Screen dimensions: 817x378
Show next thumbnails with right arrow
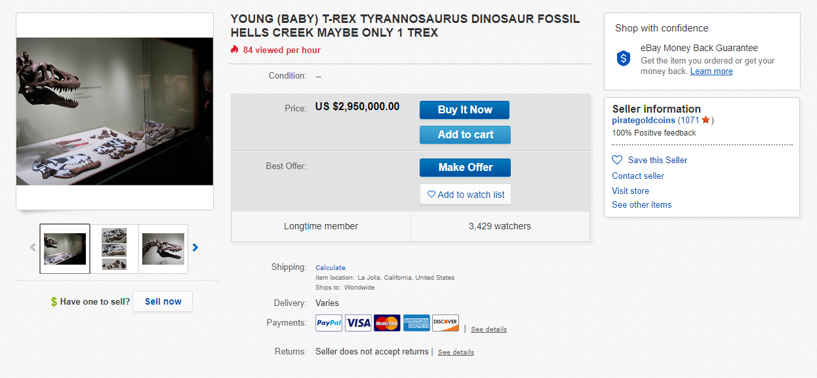click(x=195, y=248)
